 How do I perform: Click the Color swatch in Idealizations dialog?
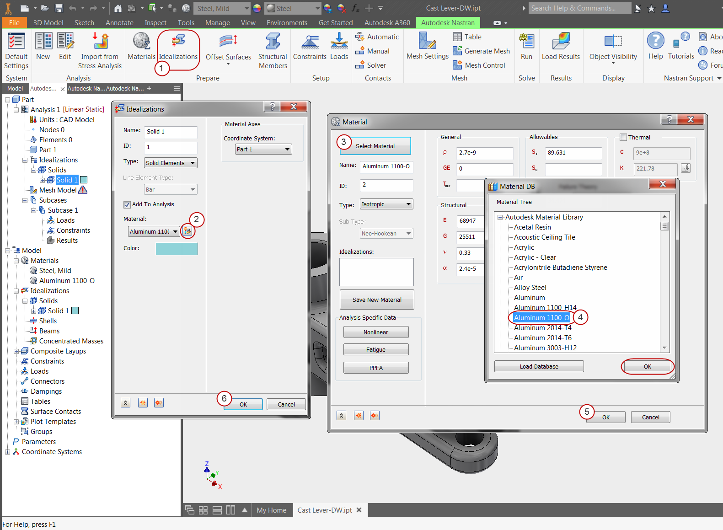tap(177, 249)
